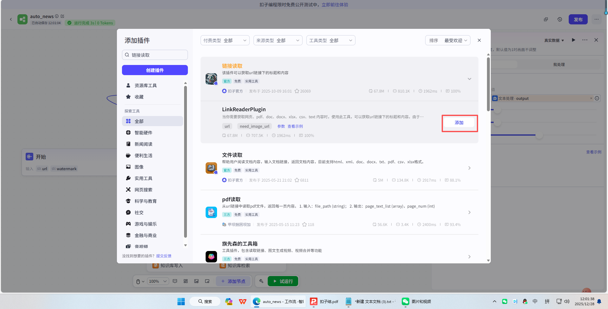Expand the 链接读取 plugin details chevron
This screenshot has height=309, width=608.
click(x=469, y=79)
